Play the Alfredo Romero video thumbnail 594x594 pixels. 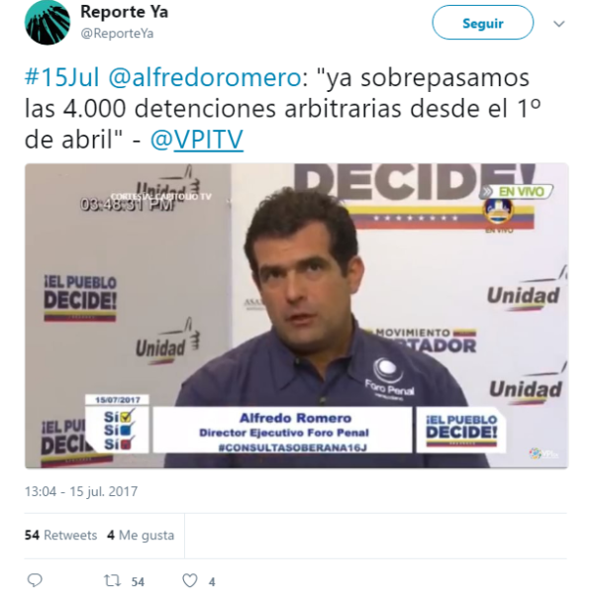click(297, 316)
